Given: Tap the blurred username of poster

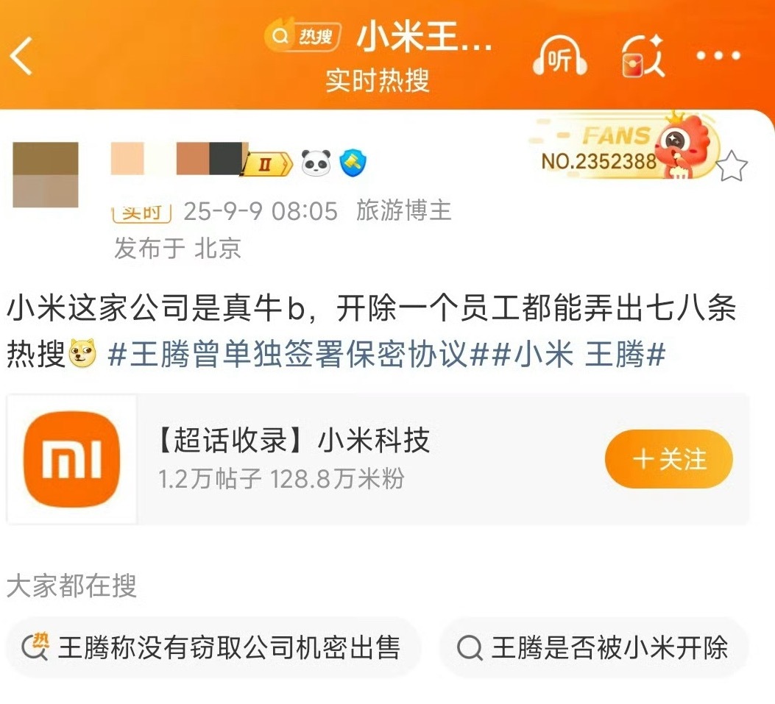Looking at the screenshot, I should [178, 158].
